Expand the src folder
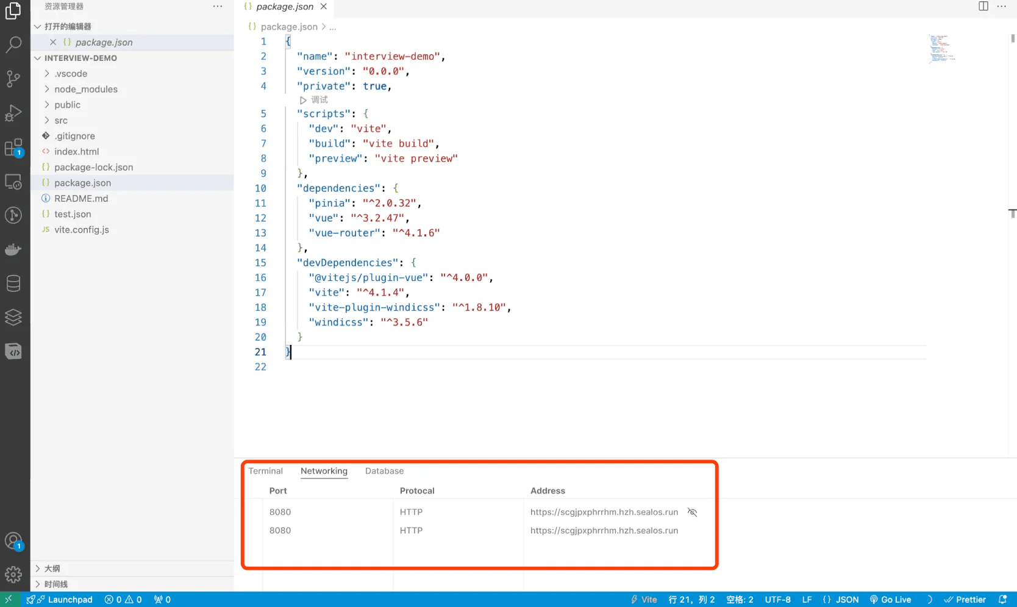 pos(132,120)
